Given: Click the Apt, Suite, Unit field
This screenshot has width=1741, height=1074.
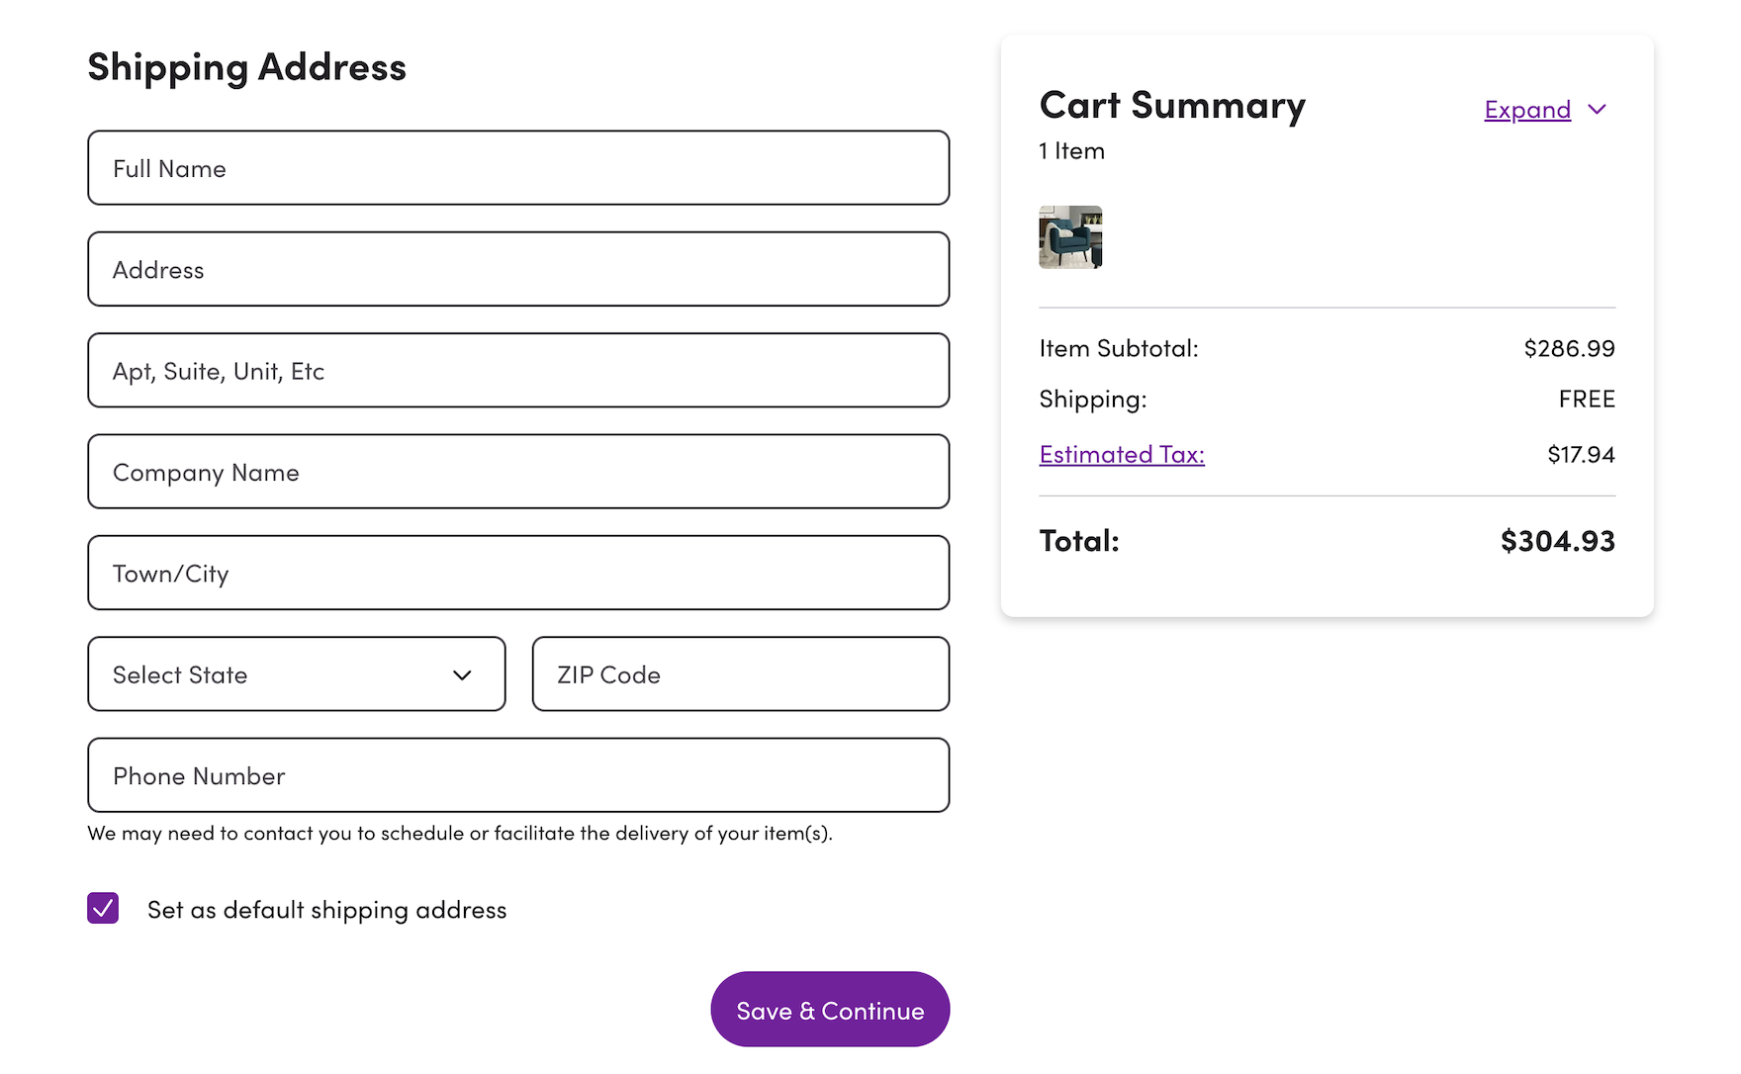Looking at the screenshot, I should 518,371.
